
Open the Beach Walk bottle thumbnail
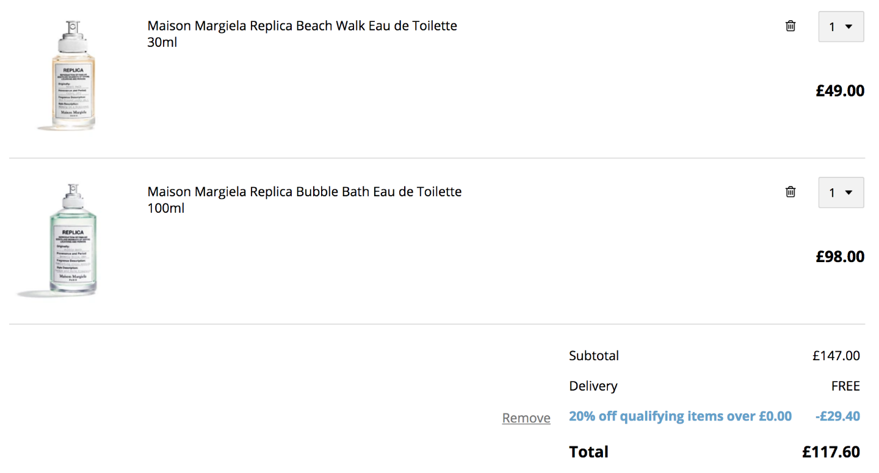pos(73,75)
